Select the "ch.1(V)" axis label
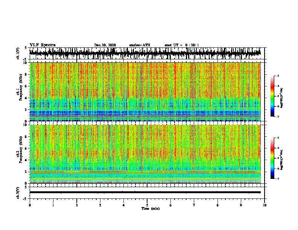 click(18, 53)
